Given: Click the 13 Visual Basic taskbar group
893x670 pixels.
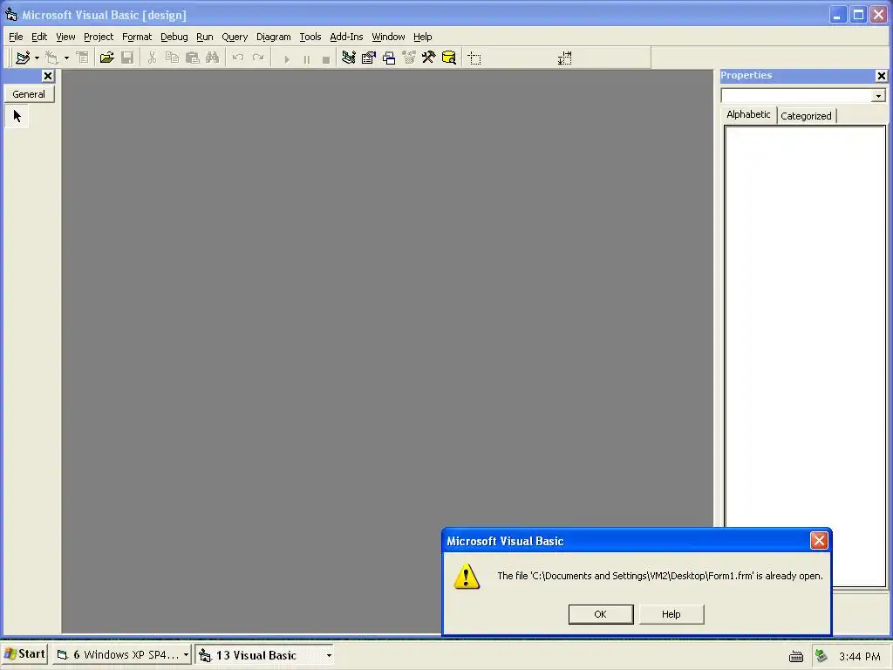Looking at the screenshot, I should tap(264, 654).
